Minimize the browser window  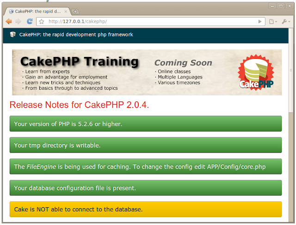click(272, 6)
